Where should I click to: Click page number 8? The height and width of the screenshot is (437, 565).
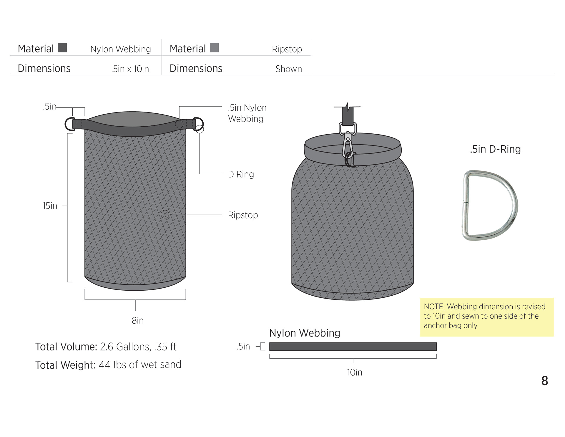tap(545, 381)
